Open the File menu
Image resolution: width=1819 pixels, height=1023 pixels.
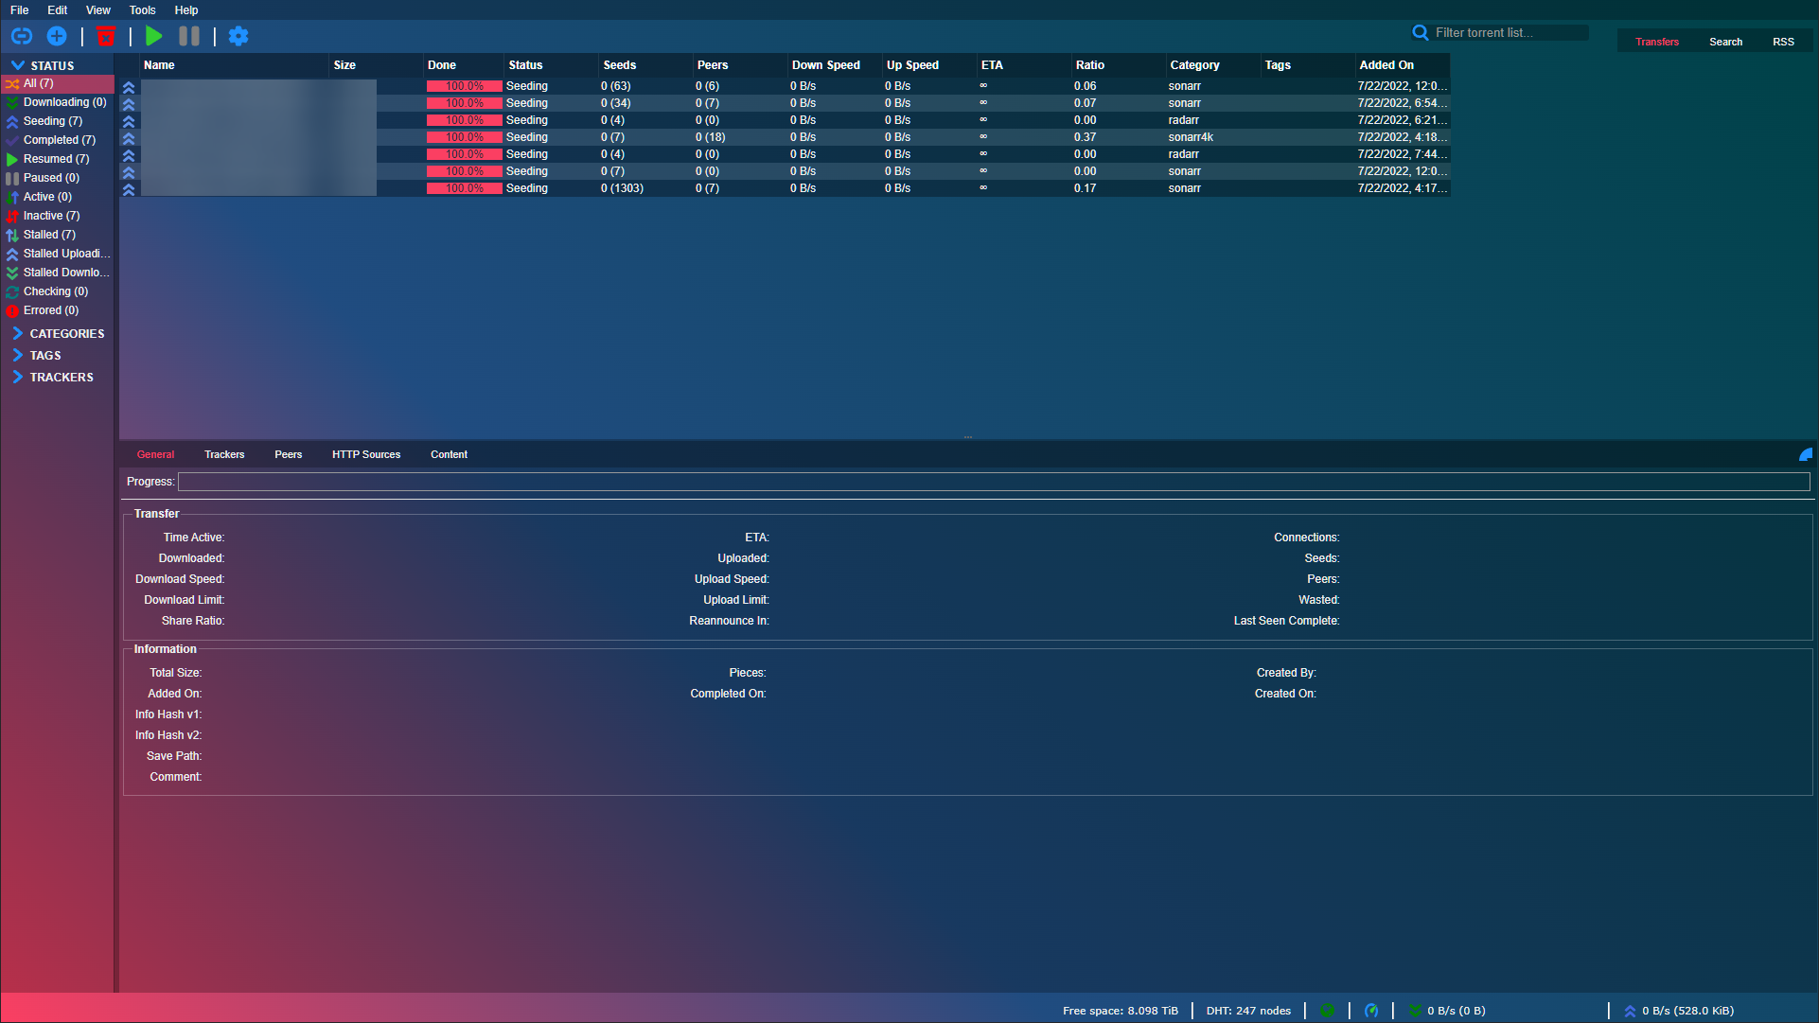[x=19, y=10]
